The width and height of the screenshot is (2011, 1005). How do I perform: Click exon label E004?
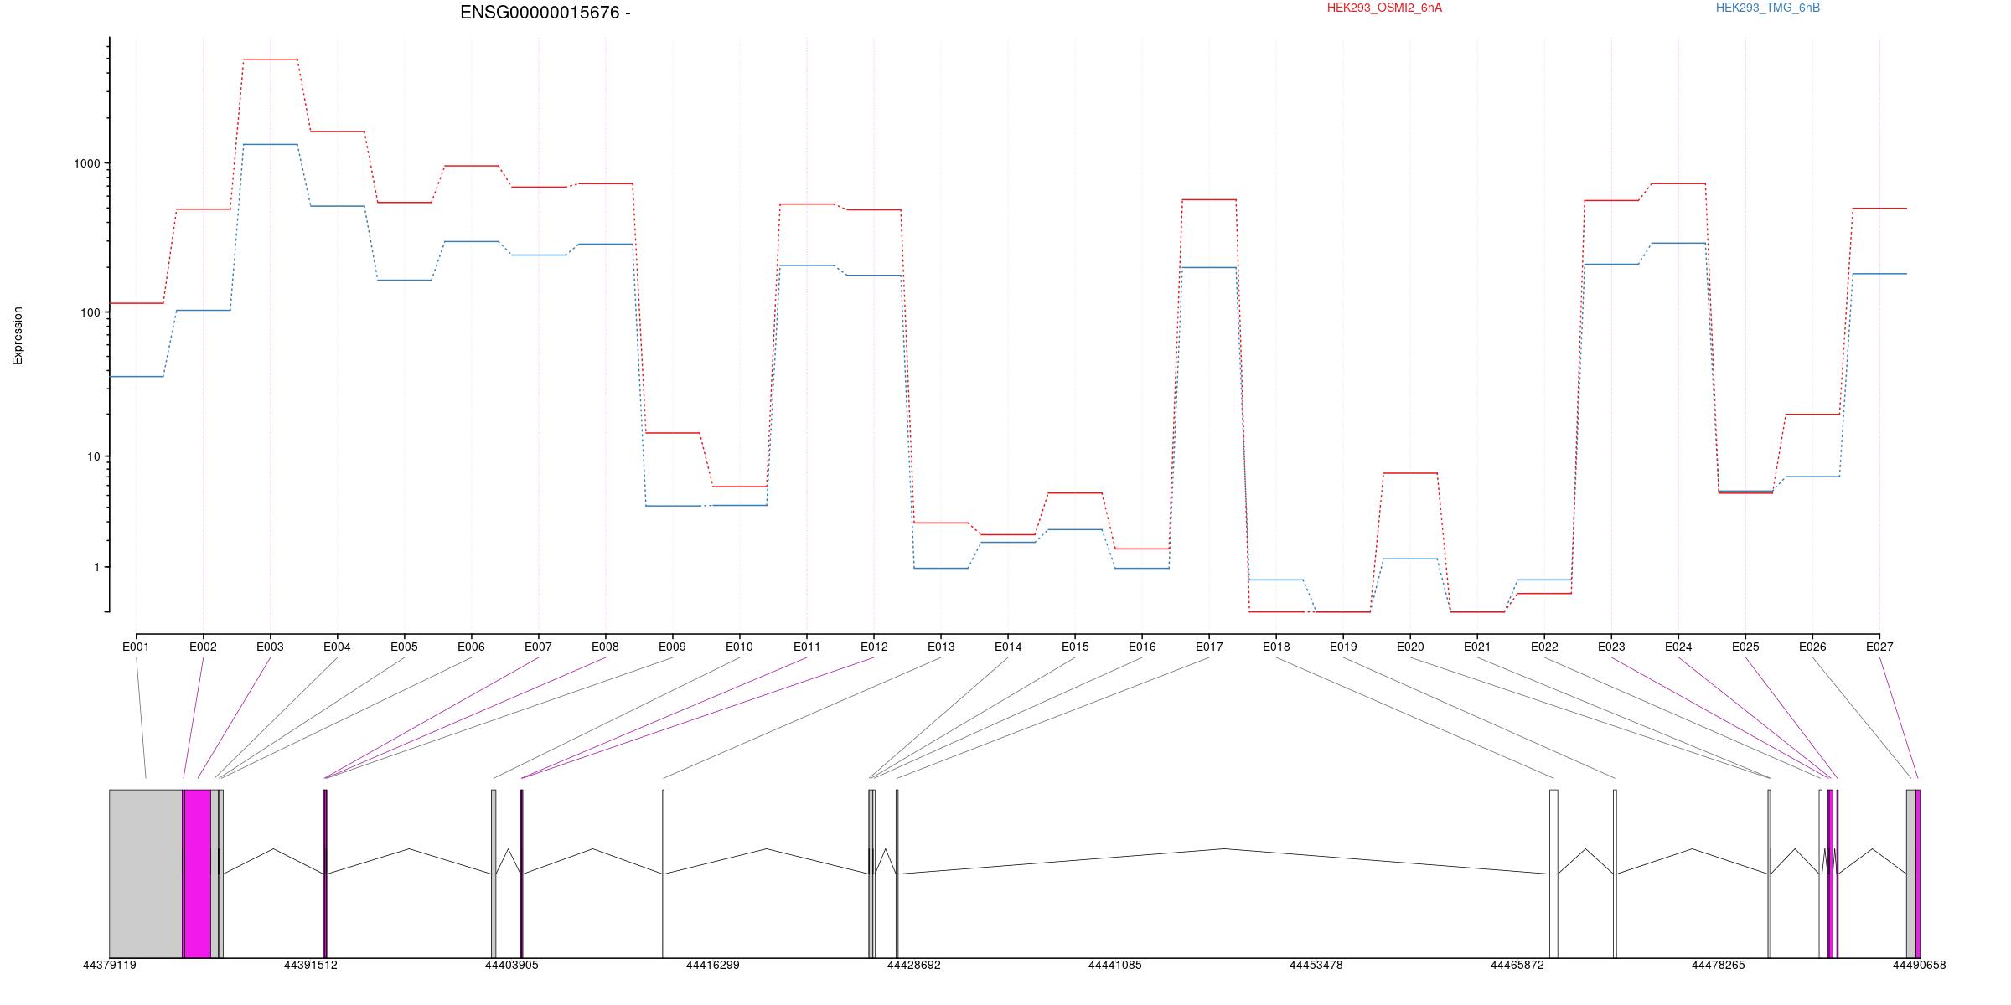tap(337, 647)
